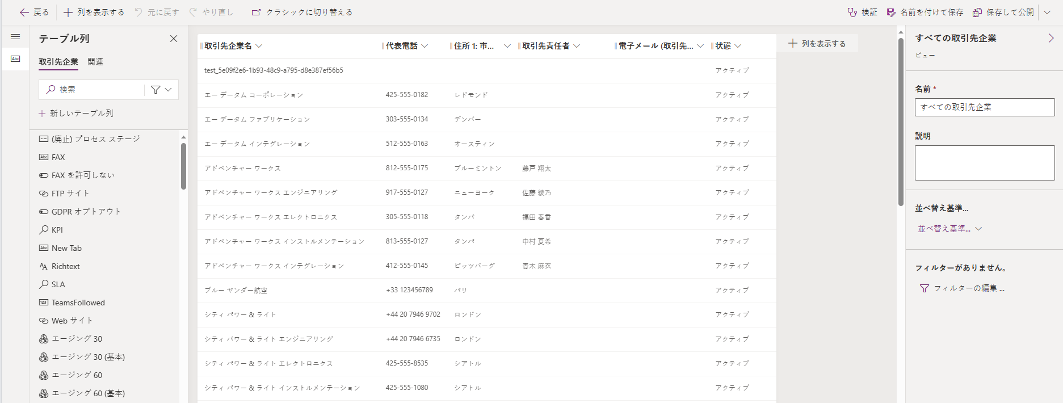The width and height of the screenshot is (1063, 403).
Task: Open the 並べ替え基準... sort dropdown
Action: 949,229
